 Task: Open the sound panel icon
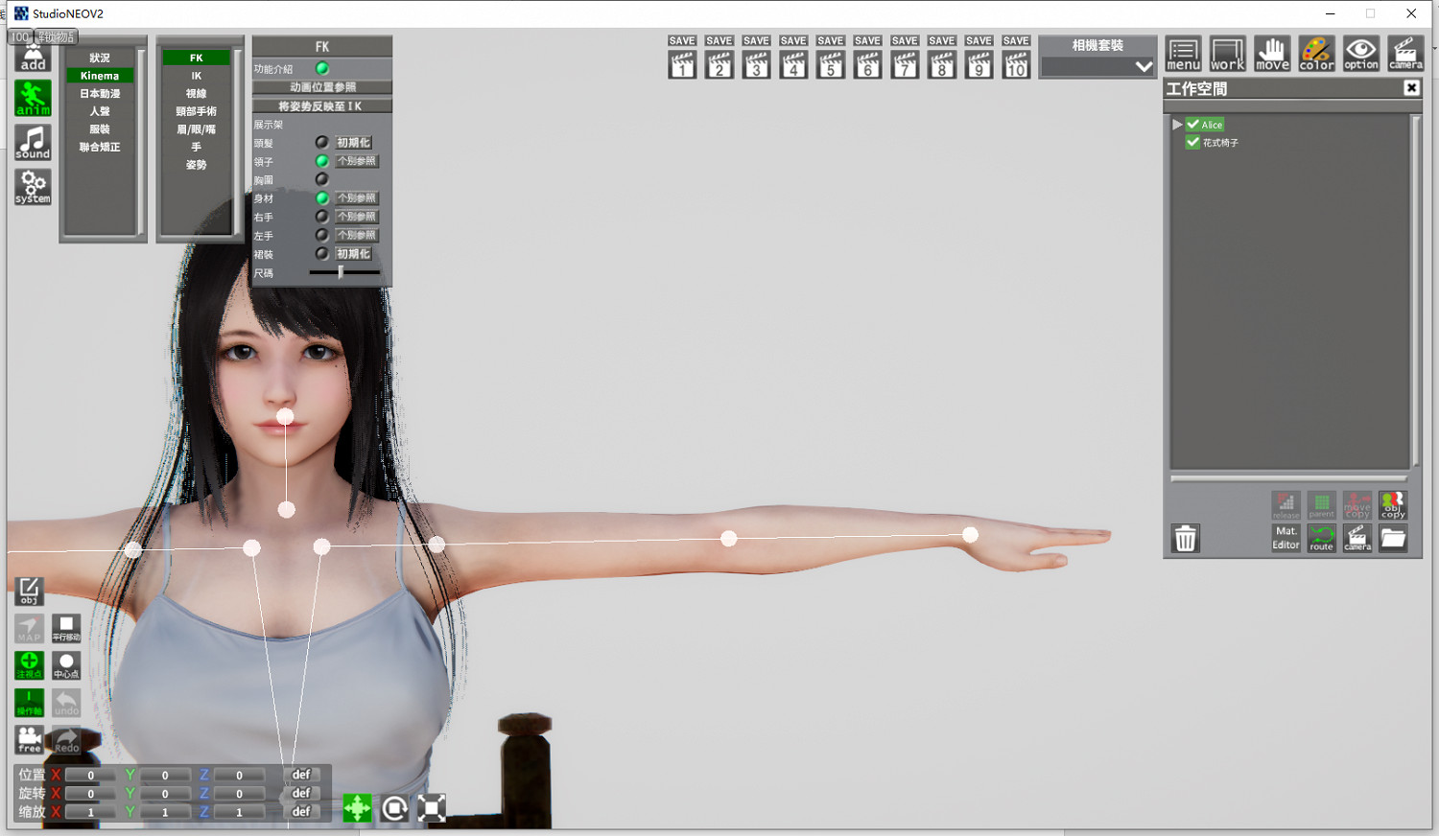click(x=33, y=143)
